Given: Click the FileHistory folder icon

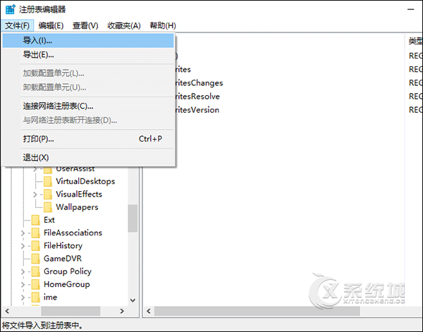Looking at the screenshot, I should [36, 246].
